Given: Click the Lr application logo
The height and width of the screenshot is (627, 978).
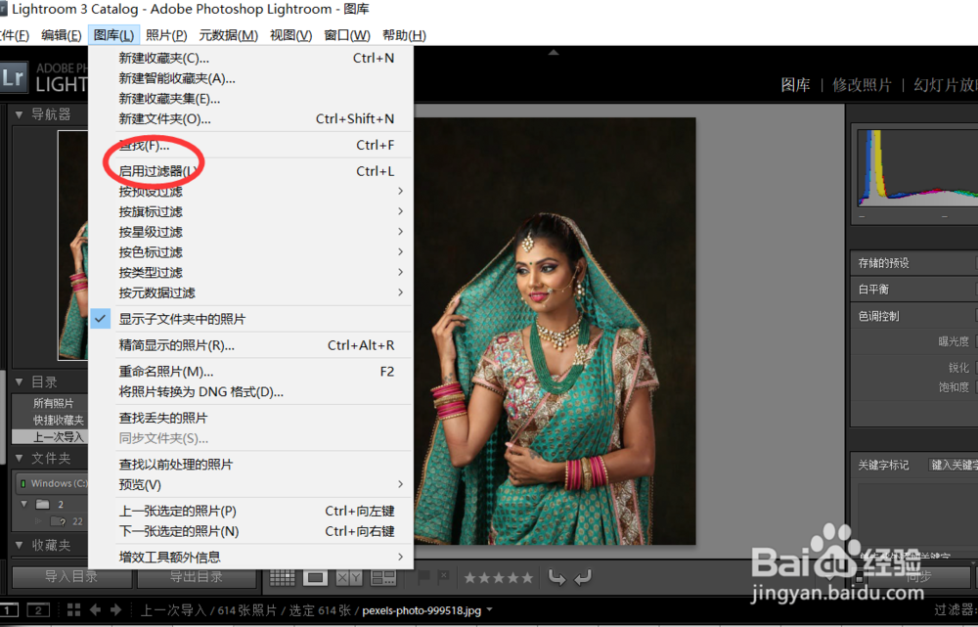Looking at the screenshot, I should tap(13, 77).
